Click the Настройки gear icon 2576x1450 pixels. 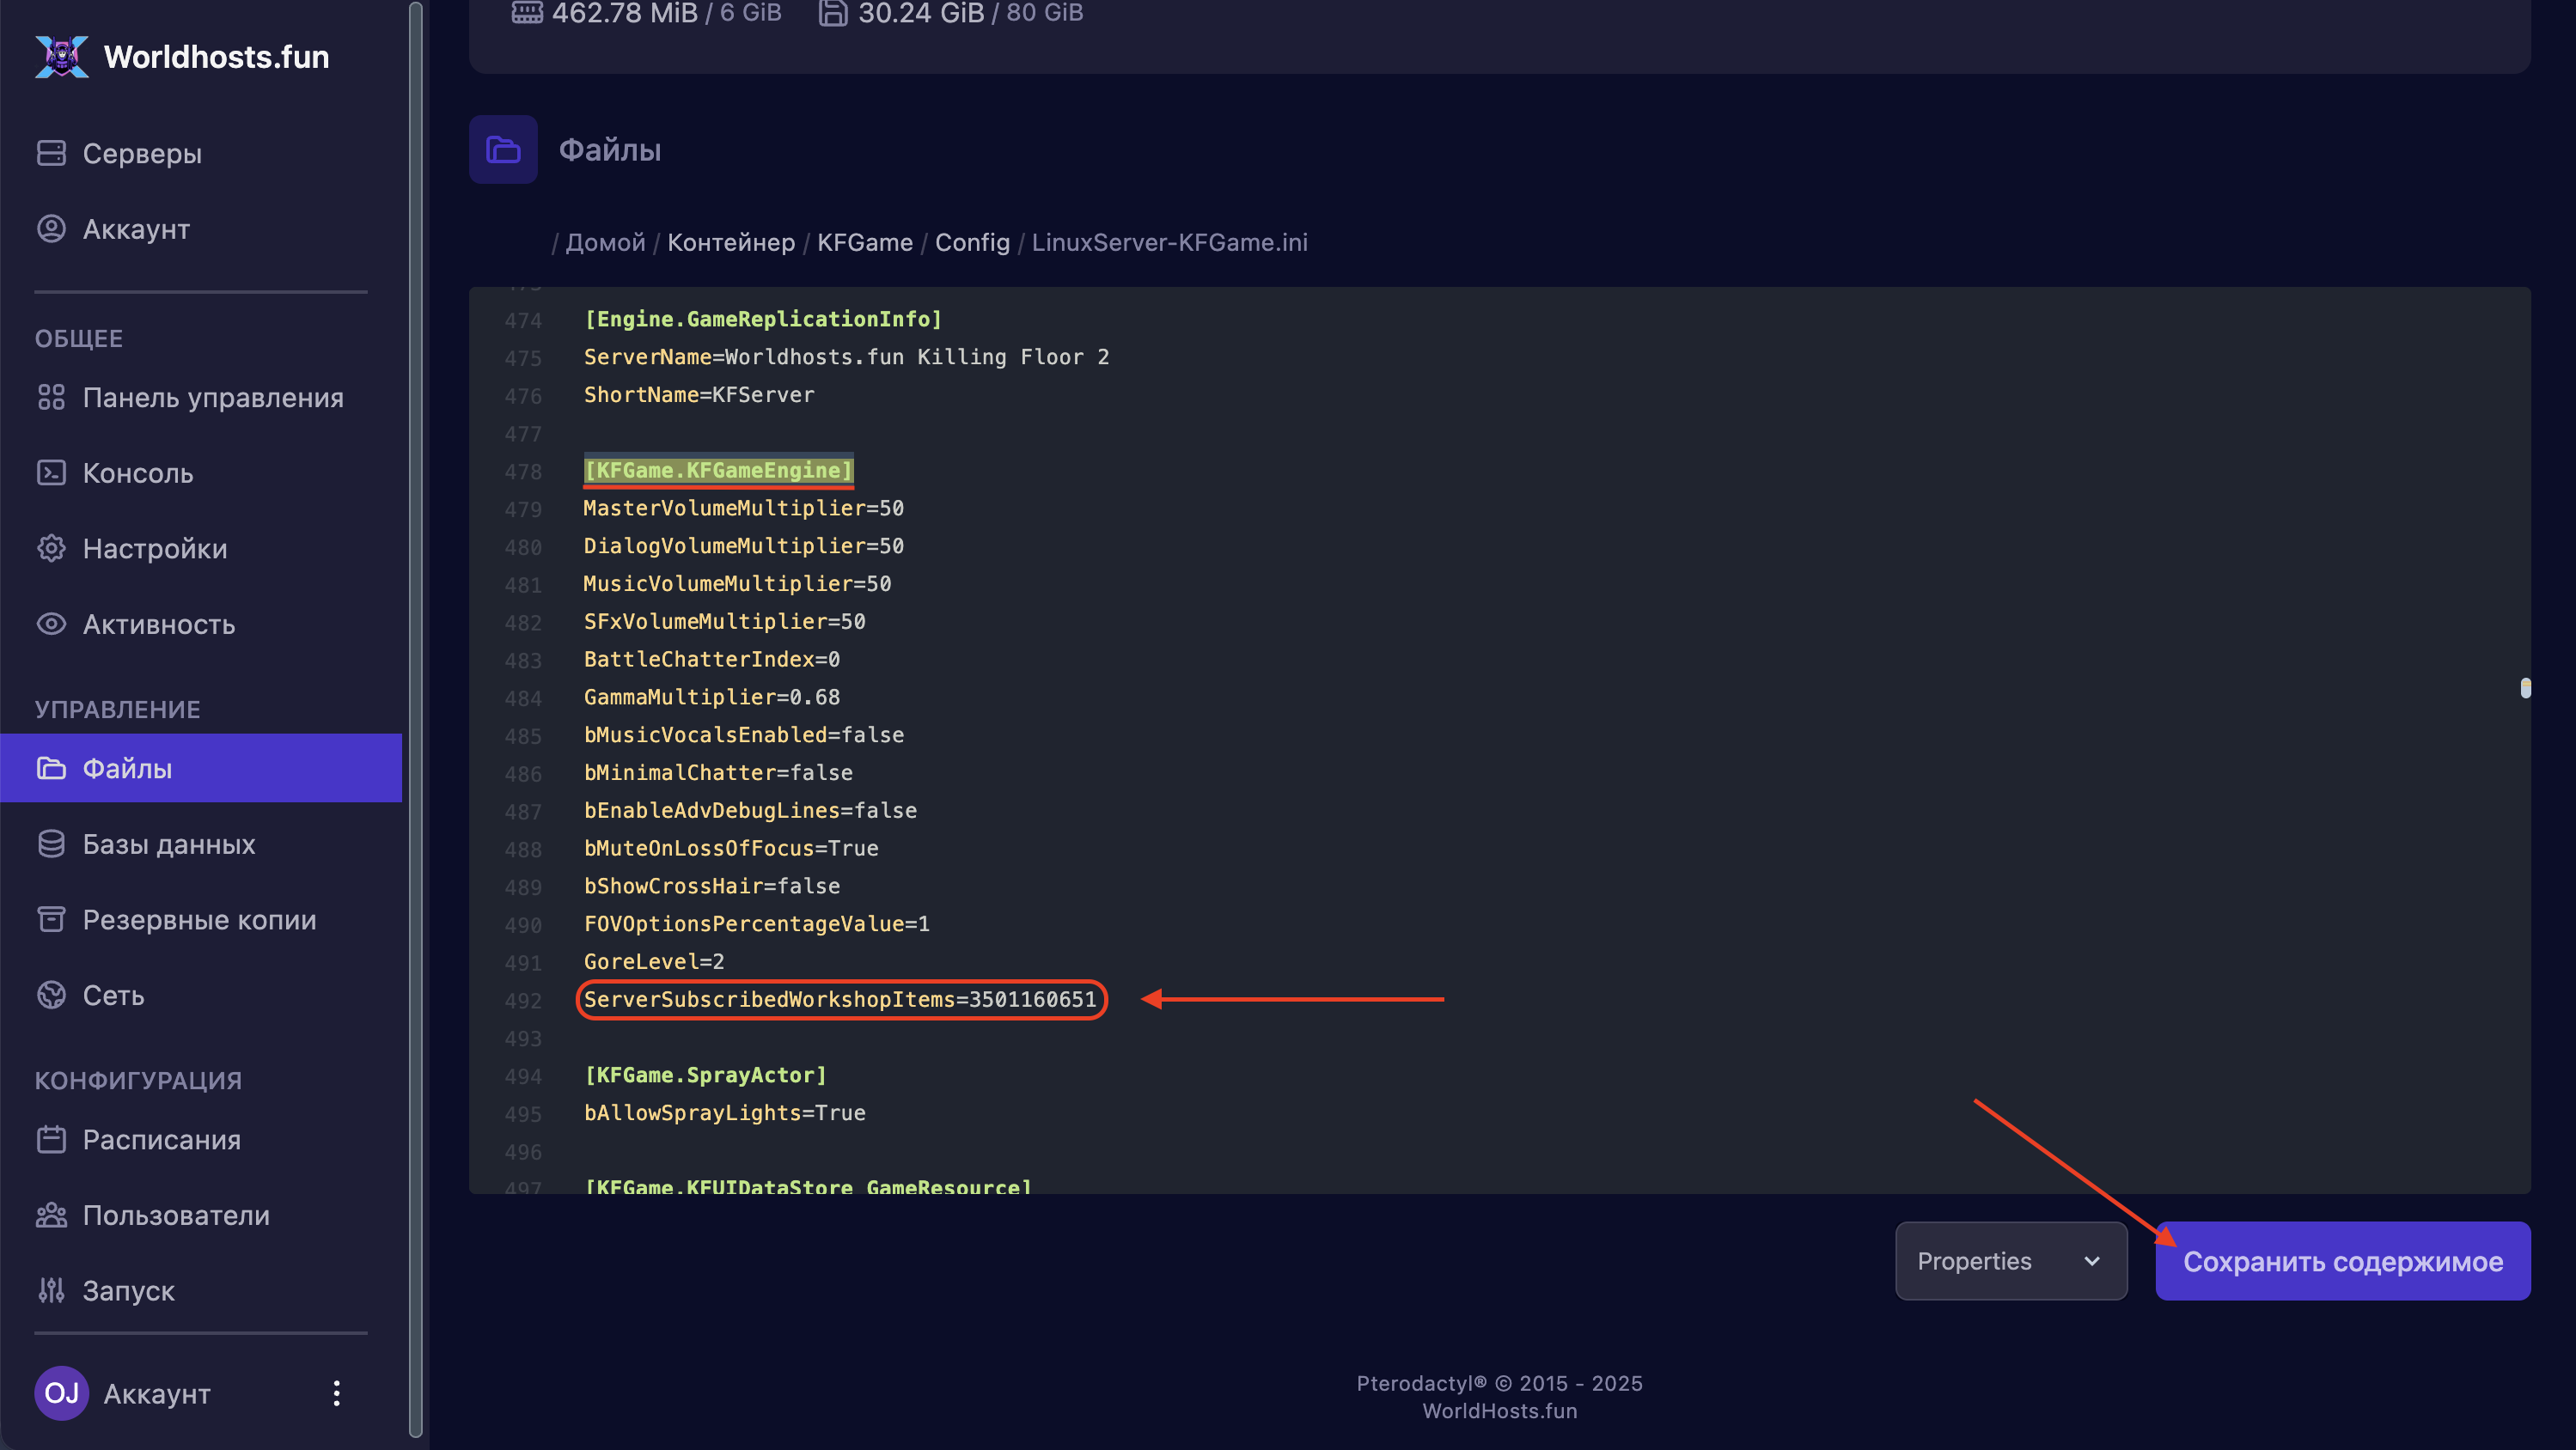pos(51,548)
